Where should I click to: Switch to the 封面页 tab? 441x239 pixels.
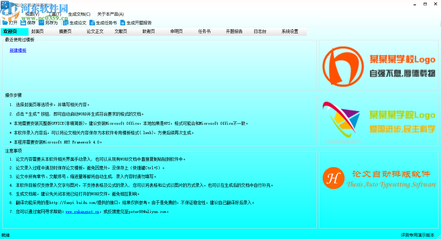point(42,31)
